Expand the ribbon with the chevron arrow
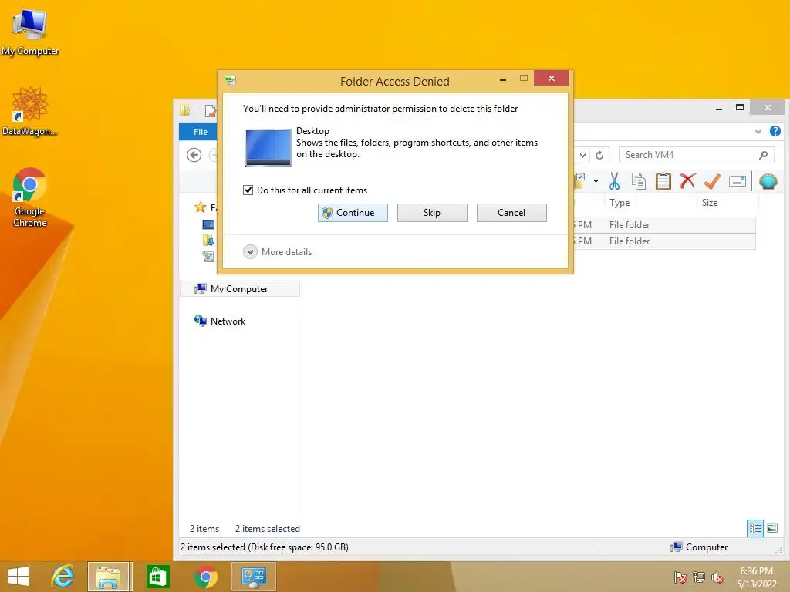Viewport: 790px width, 592px height. pos(758,131)
